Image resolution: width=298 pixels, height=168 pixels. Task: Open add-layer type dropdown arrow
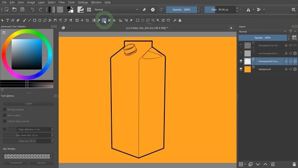pos(245,164)
